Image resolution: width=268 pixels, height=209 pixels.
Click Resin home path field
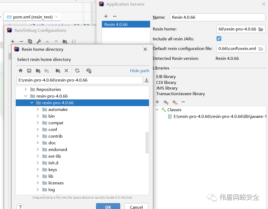[x=237, y=29]
